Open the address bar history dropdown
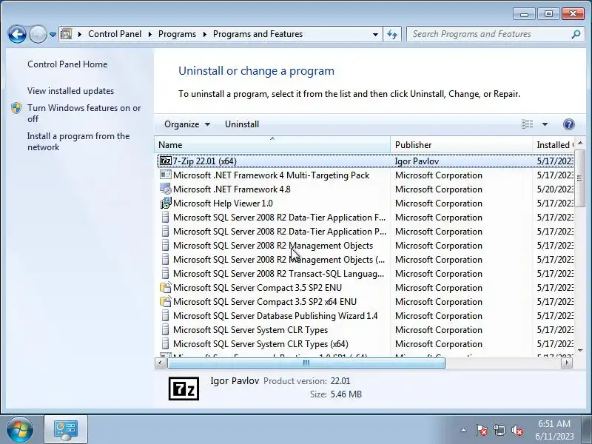Screen dimensions: 592x444 375,34
